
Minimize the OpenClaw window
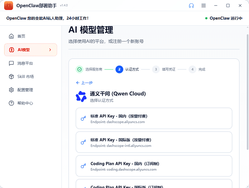coord(216,5)
